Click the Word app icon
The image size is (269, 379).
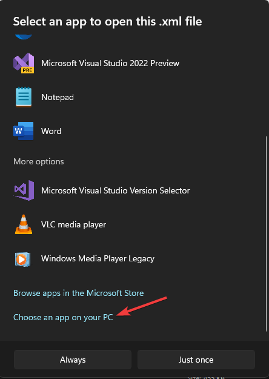pos(24,131)
